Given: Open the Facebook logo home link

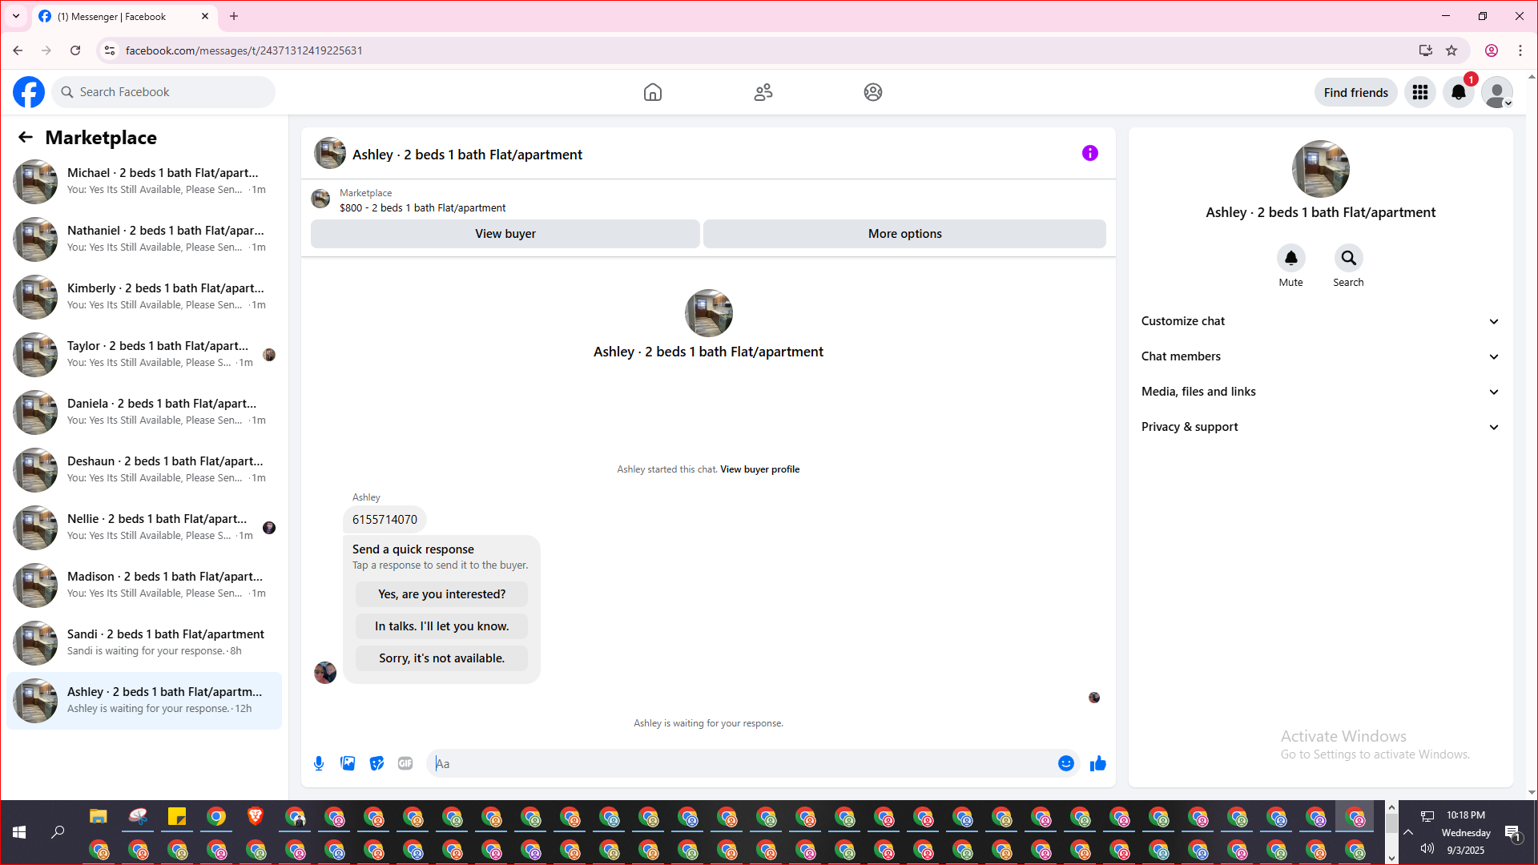Looking at the screenshot, I should point(29,92).
